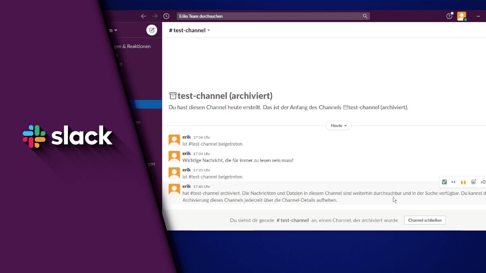
Task: Open the test-channel header dropdown
Action: click(x=189, y=30)
